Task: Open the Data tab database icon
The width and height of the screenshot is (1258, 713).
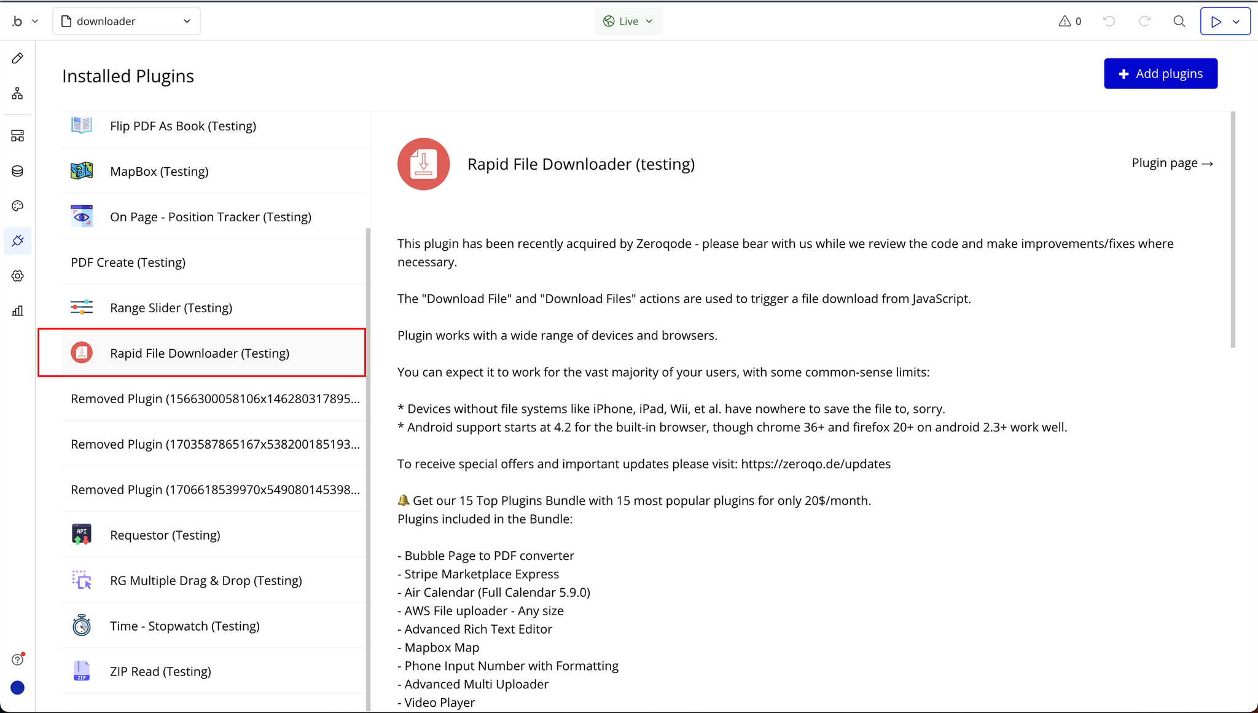Action: point(17,171)
